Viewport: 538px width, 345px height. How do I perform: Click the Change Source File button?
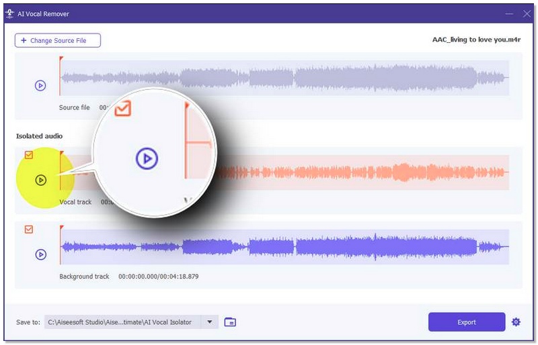click(x=58, y=40)
